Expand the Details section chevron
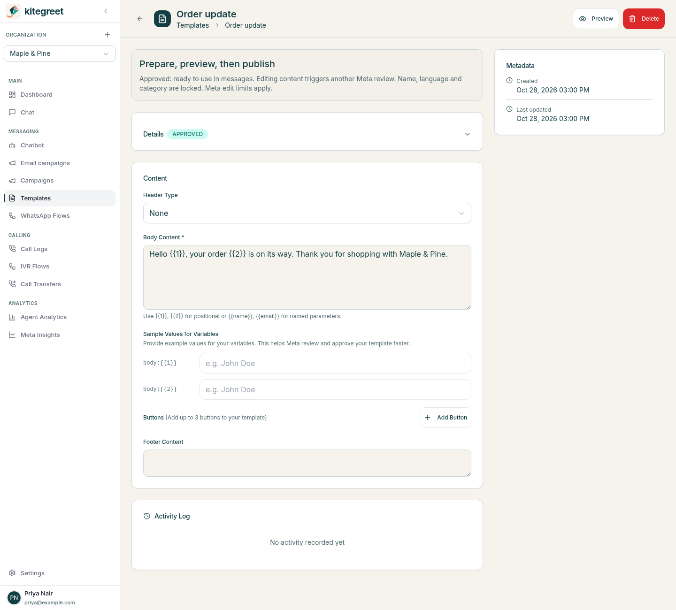 tap(468, 134)
